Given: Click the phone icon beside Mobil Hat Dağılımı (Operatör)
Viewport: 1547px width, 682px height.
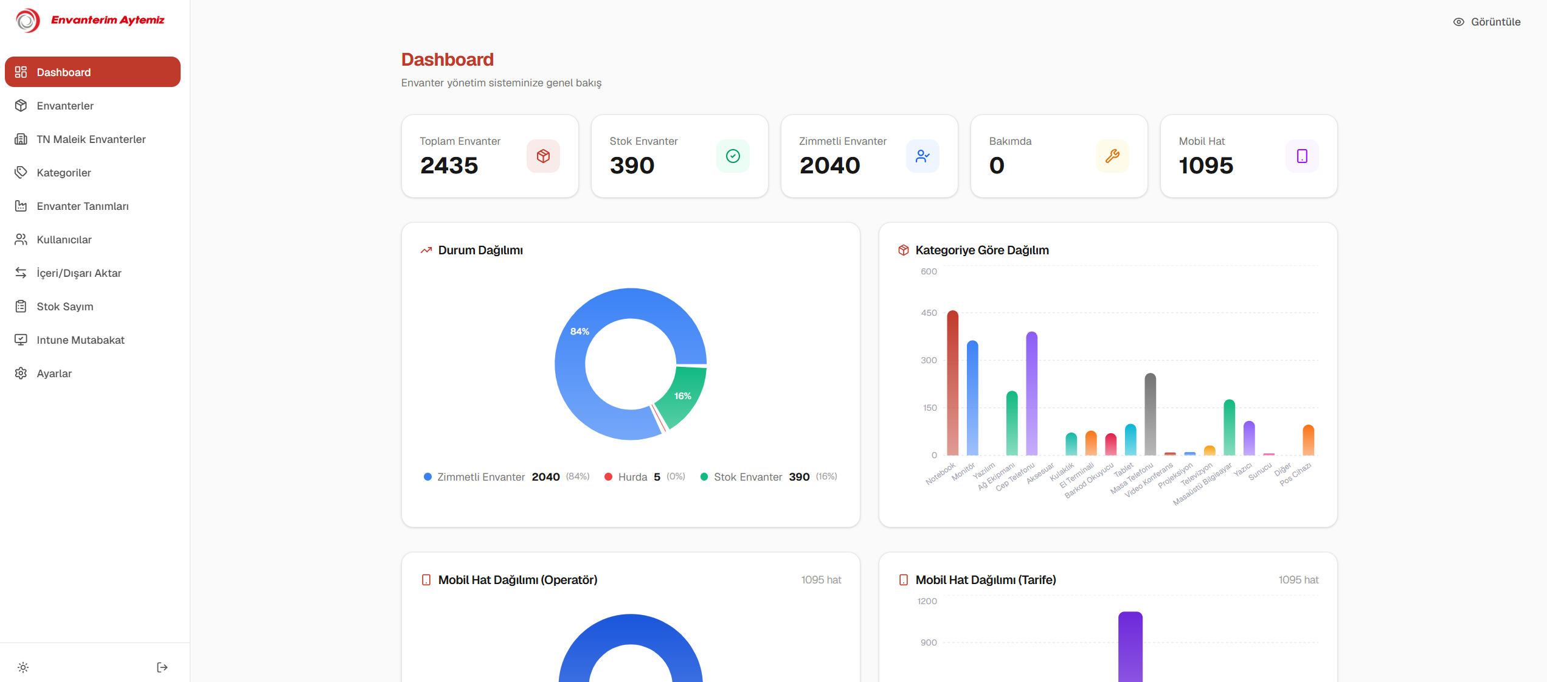Looking at the screenshot, I should coord(426,580).
